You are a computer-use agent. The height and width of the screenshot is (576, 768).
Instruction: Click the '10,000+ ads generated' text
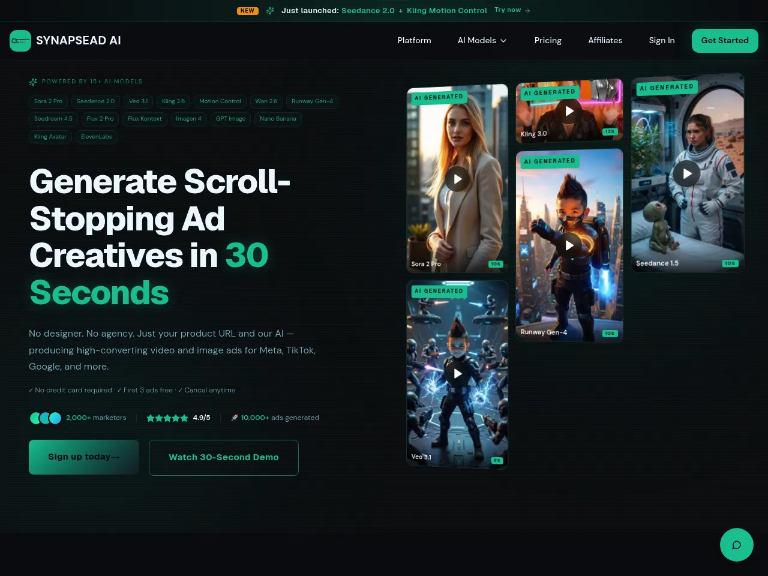pyautogui.click(x=280, y=418)
